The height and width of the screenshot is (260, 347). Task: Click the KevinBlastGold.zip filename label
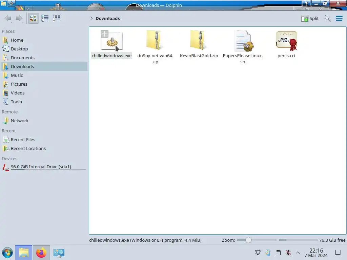pos(199,56)
